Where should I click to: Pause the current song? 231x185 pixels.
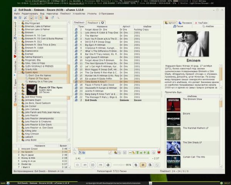(93, 165)
